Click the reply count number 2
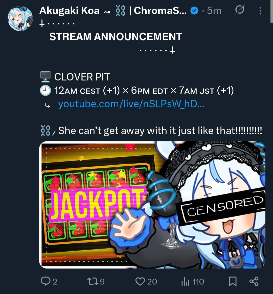273x294 pixels. (55, 282)
